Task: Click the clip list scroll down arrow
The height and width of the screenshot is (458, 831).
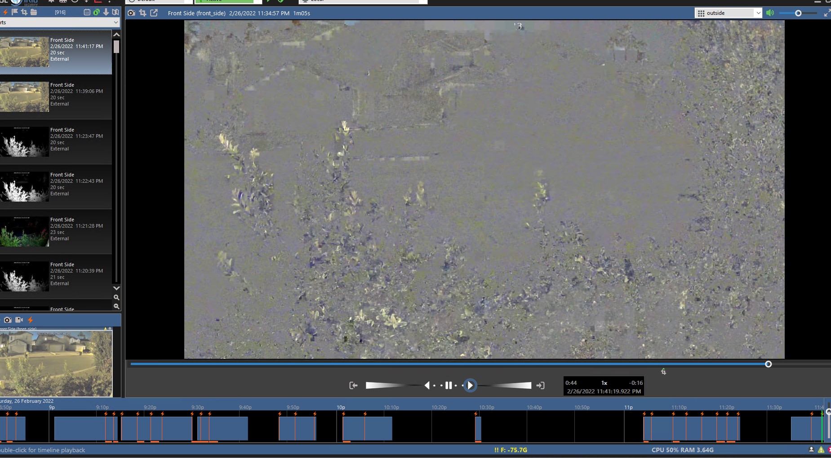Action: click(x=116, y=288)
